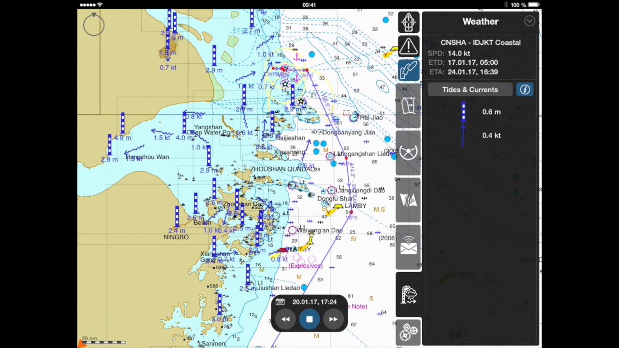
Task: Open Tides & Currents info icon
Action: (525, 89)
